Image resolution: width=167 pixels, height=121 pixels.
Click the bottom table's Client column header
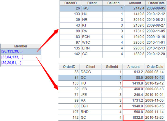pyautogui.click(x=91, y=67)
